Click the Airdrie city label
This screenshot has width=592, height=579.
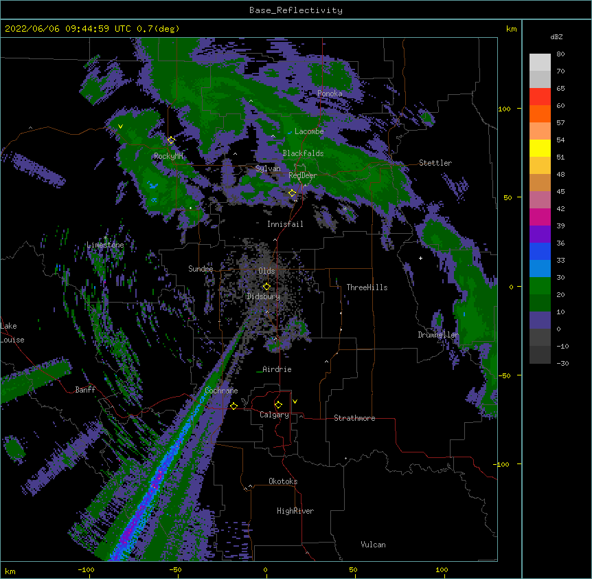click(x=277, y=369)
